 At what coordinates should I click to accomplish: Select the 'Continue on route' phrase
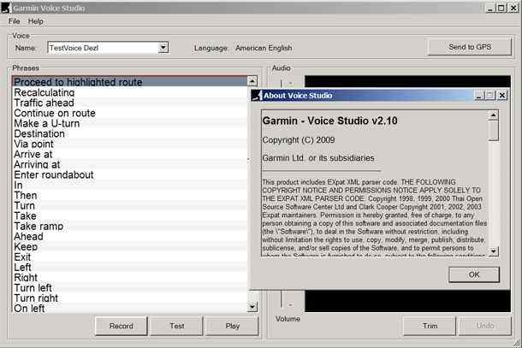point(129,113)
